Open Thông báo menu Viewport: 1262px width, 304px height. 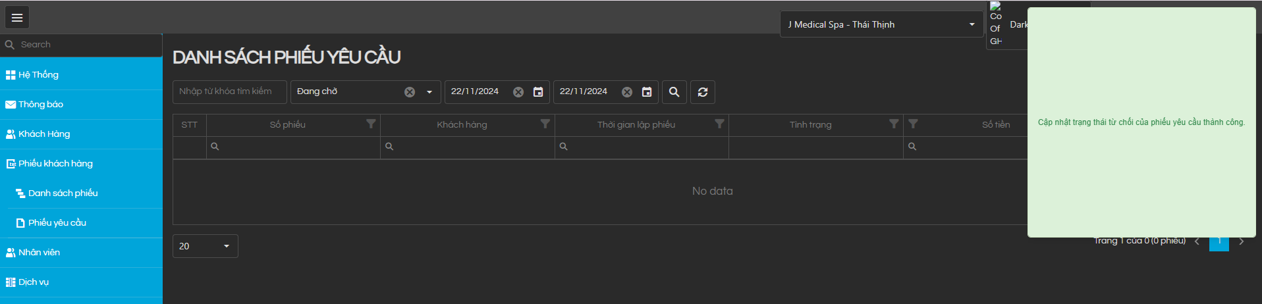(81, 105)
